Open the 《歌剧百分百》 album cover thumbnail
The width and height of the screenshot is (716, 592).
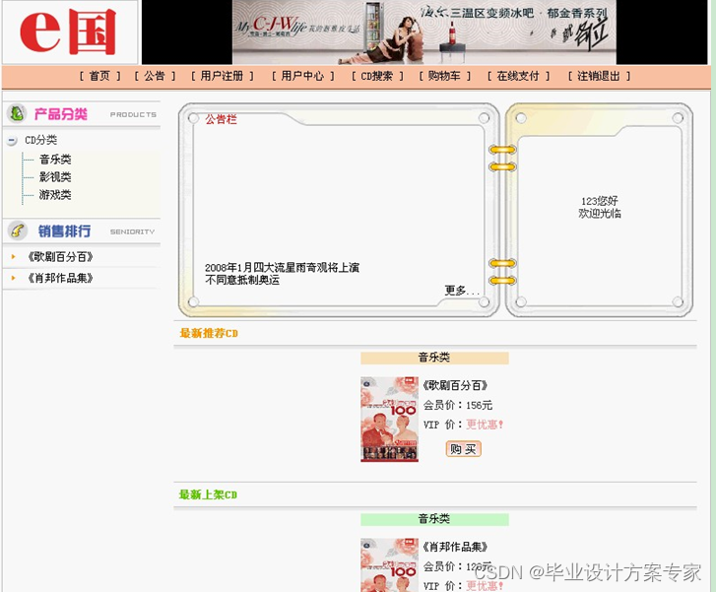coord(389,420)
